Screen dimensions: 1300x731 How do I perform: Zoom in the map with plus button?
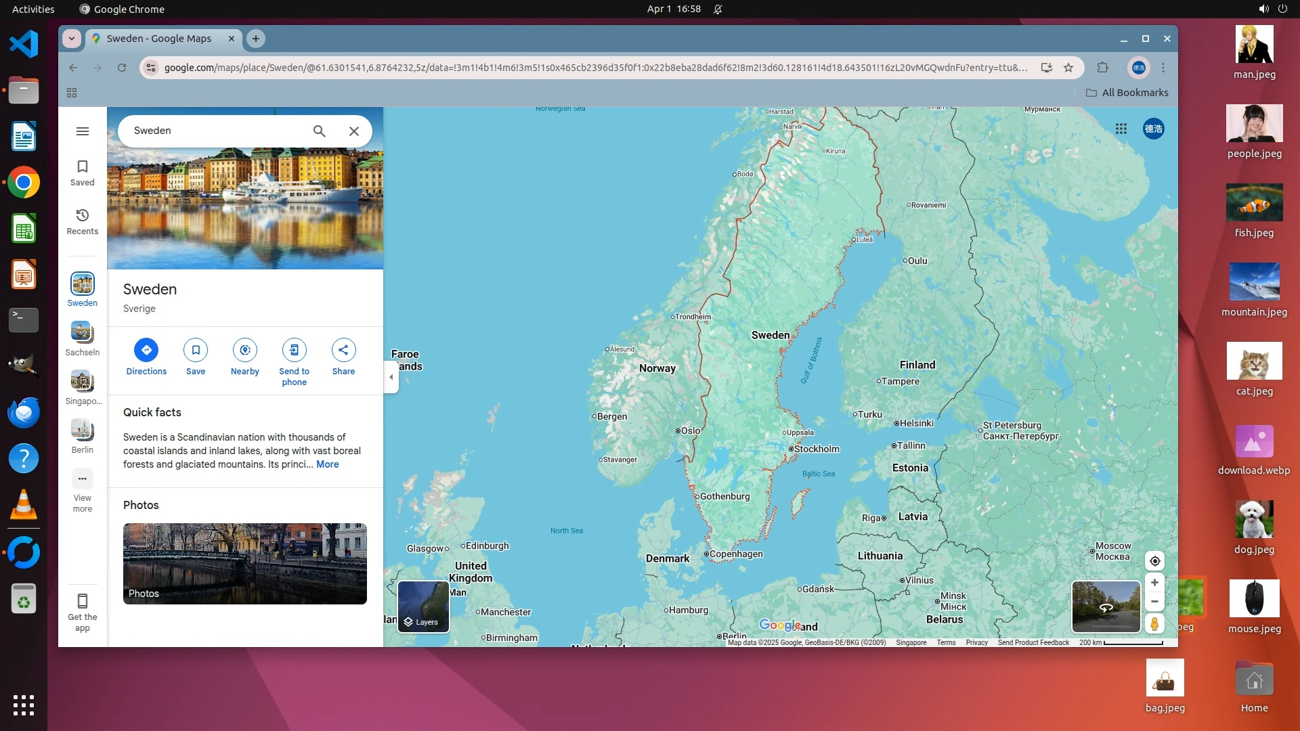click(x=1154, y=582)
